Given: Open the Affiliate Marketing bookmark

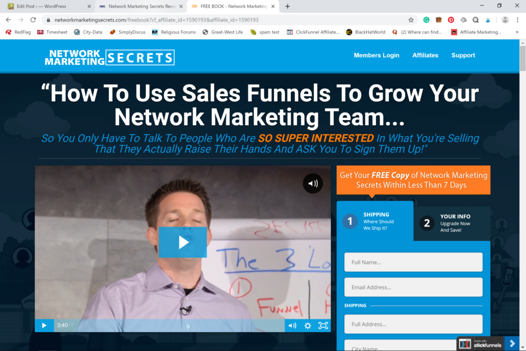Looking at the screenshot, I should 476,32.
